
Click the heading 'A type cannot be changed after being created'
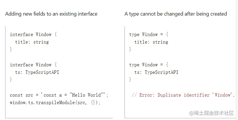176,14
